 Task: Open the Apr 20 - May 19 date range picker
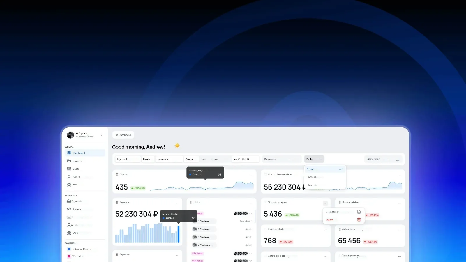(x=245, y=159)
